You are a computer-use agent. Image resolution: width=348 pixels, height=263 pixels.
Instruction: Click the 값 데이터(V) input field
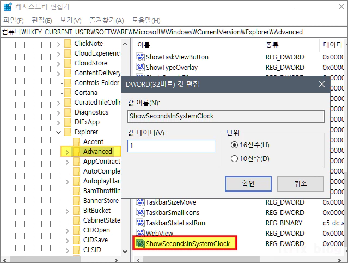171,146
